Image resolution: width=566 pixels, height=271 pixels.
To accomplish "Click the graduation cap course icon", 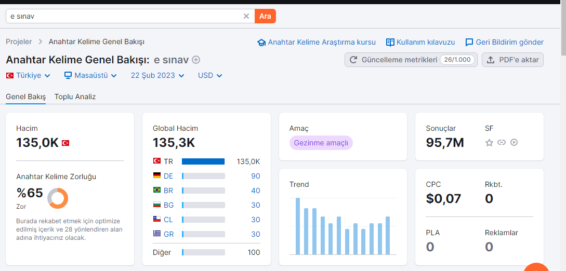I will point(261,43).
